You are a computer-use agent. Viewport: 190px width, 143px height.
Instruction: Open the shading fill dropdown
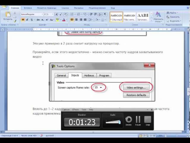point(99,20)
